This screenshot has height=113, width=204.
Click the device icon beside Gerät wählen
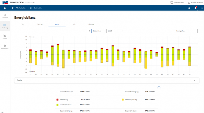click(x=31, y=8)
